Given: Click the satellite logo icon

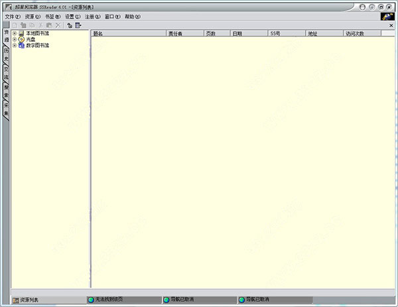Looking at the screenshot, I should (x=387, y=17).
